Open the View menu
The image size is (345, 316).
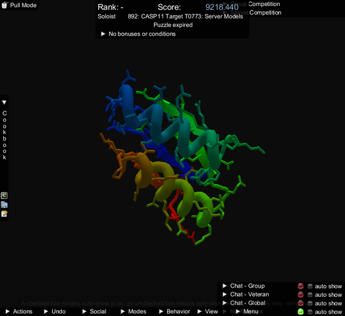pyautogui.click(x=207, y=311)
